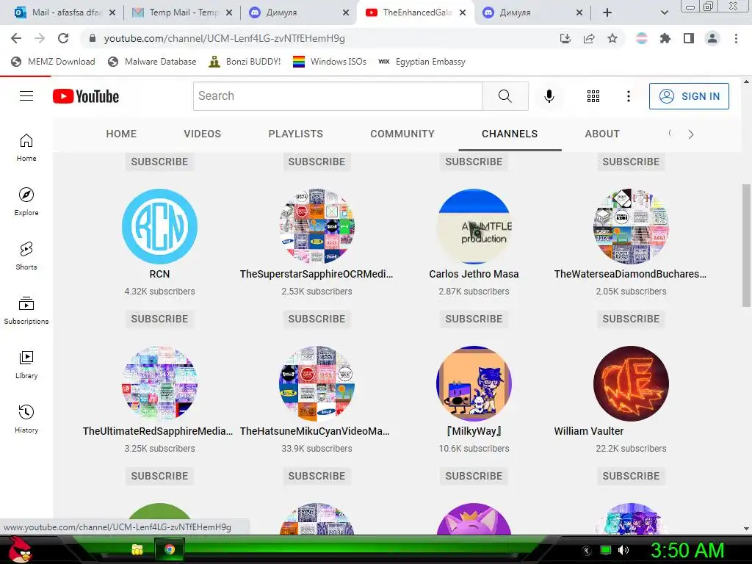Subscribe to William Vaulter channel
The height and width of the screenshot is (564, 752).
coord(631,476)
